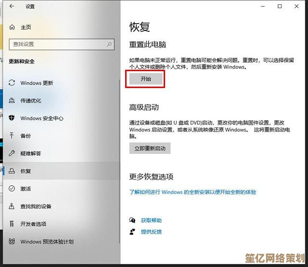This screenshot has width=308, height=267.
Task: Open the Windows 全新安装 learn-more link
Action: 192,192
